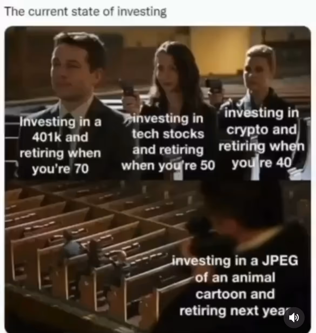Click the text "you're 70"
This screenshot has height=333, width=316.
click(60, 169)
